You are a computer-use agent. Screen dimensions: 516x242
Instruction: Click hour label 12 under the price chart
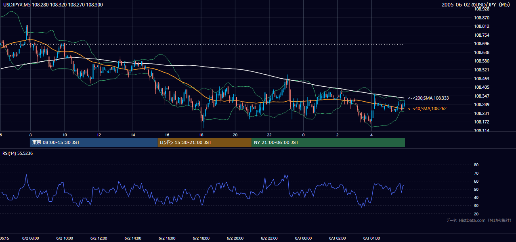tap(99, 135)
